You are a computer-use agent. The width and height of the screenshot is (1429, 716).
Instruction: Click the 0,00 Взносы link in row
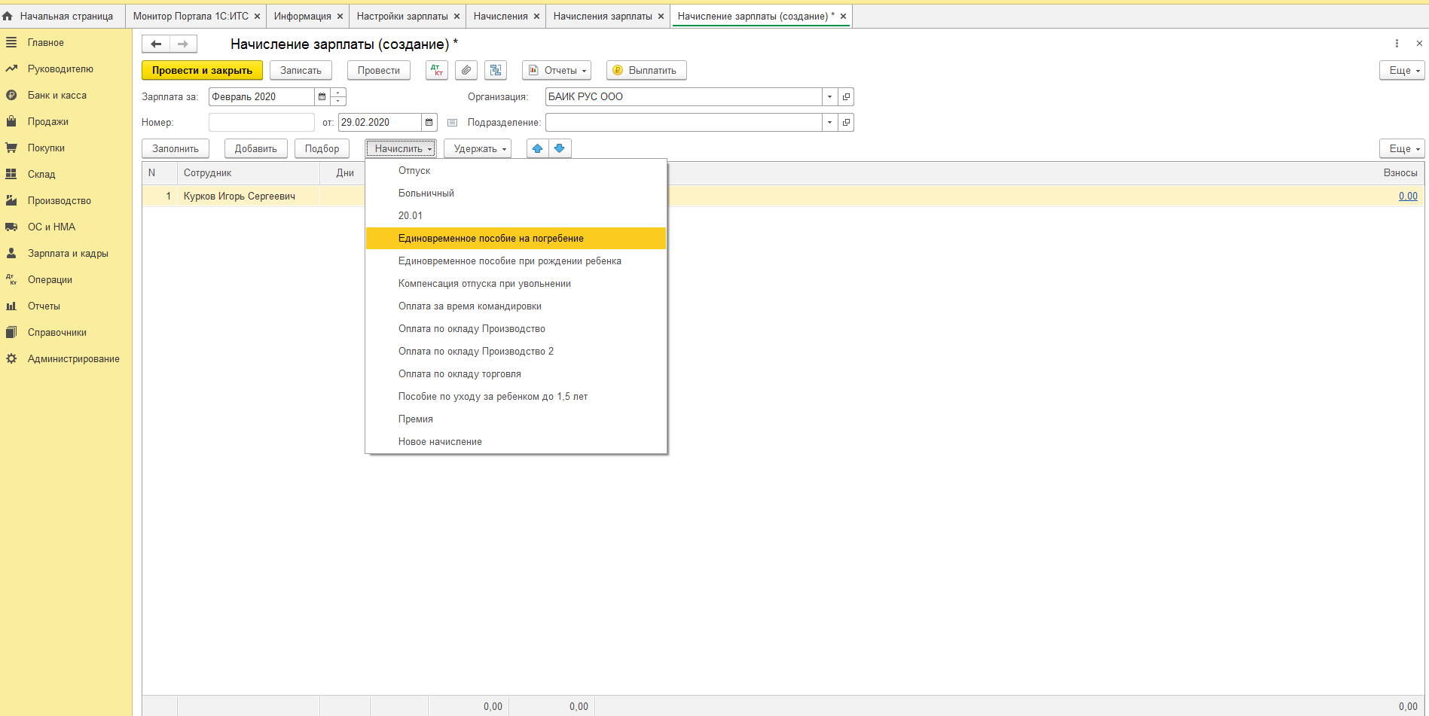point(1407,196)
